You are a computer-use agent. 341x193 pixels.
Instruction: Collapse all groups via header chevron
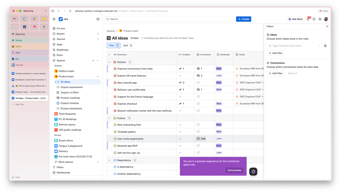(109, 55)
